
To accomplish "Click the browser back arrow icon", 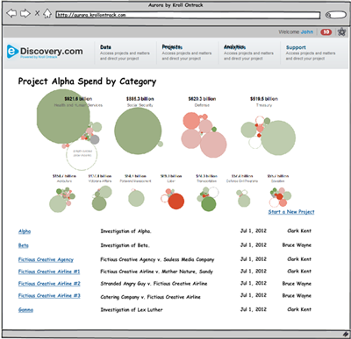I will [11, 13].
